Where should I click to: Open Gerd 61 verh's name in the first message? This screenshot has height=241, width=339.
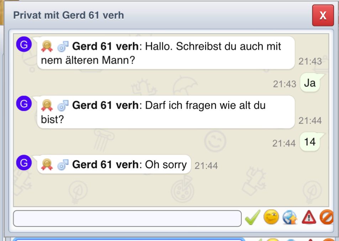point(105,46)
